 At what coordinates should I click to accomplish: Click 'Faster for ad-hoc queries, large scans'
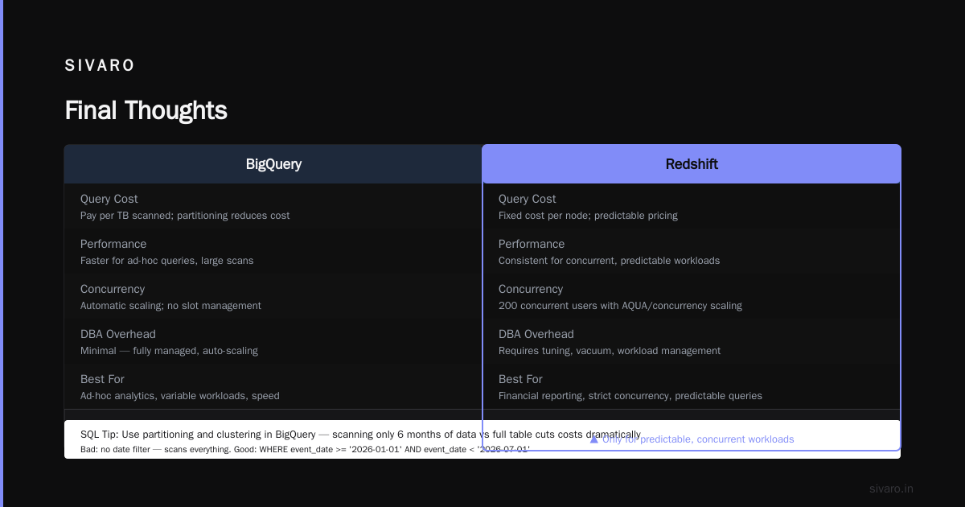[x=167, y=261]
